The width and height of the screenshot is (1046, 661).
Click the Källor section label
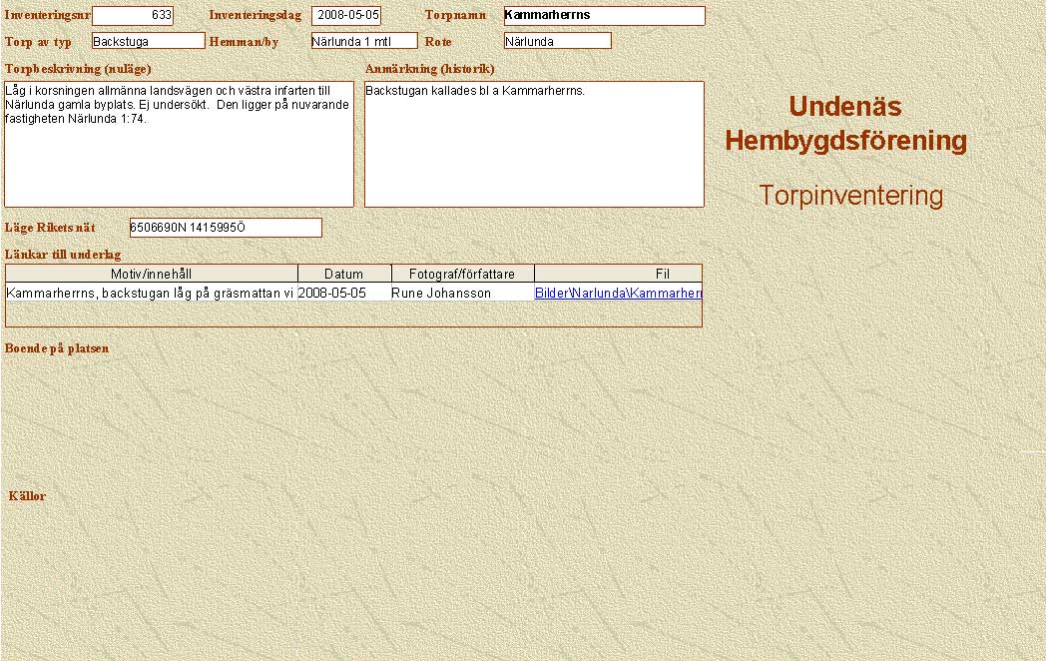tap(27, 496)
